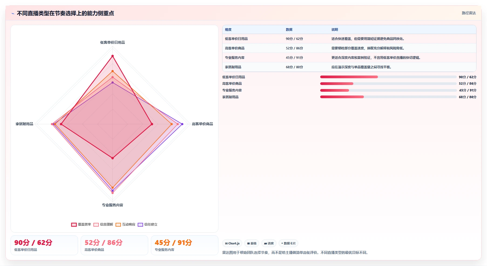
Task: Click the 家居耐用品 radar axis label
Action: point(24,124)
